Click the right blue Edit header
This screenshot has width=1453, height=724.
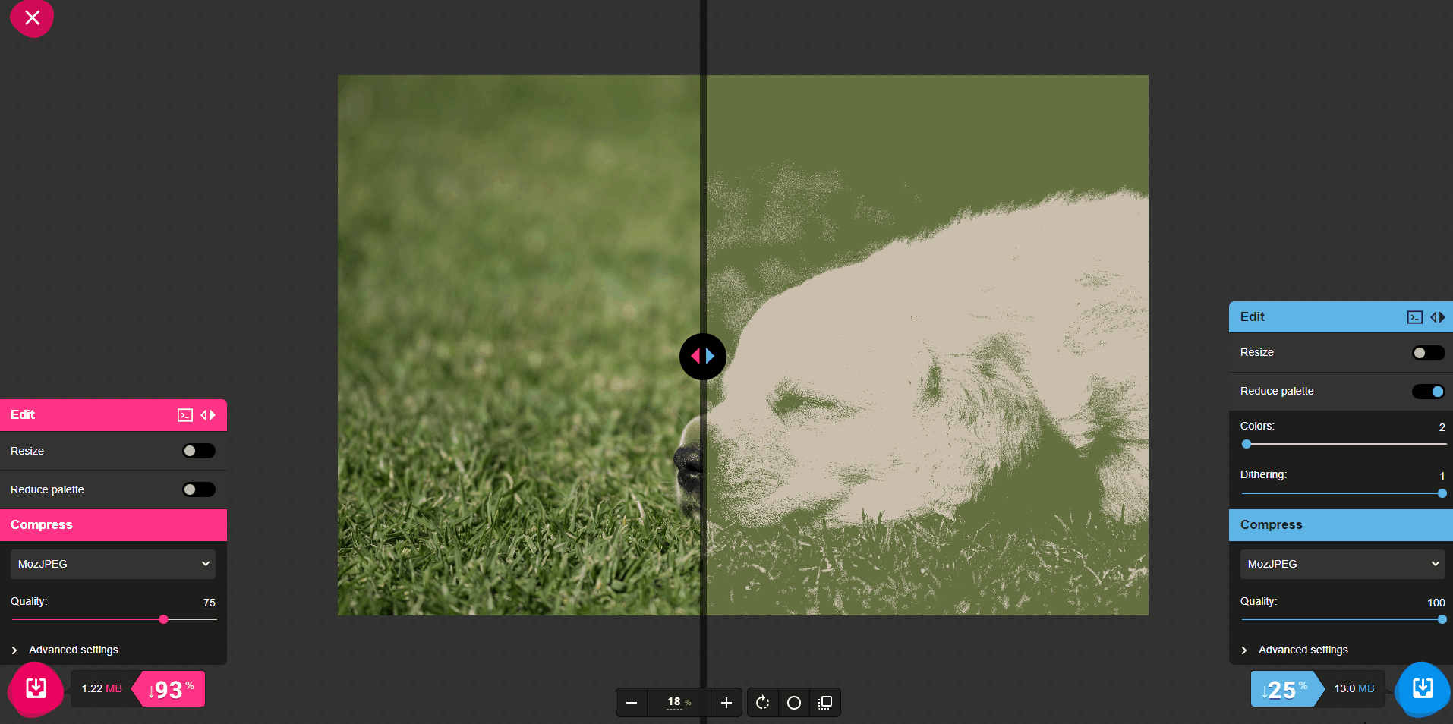click(x=1341, y=317)
